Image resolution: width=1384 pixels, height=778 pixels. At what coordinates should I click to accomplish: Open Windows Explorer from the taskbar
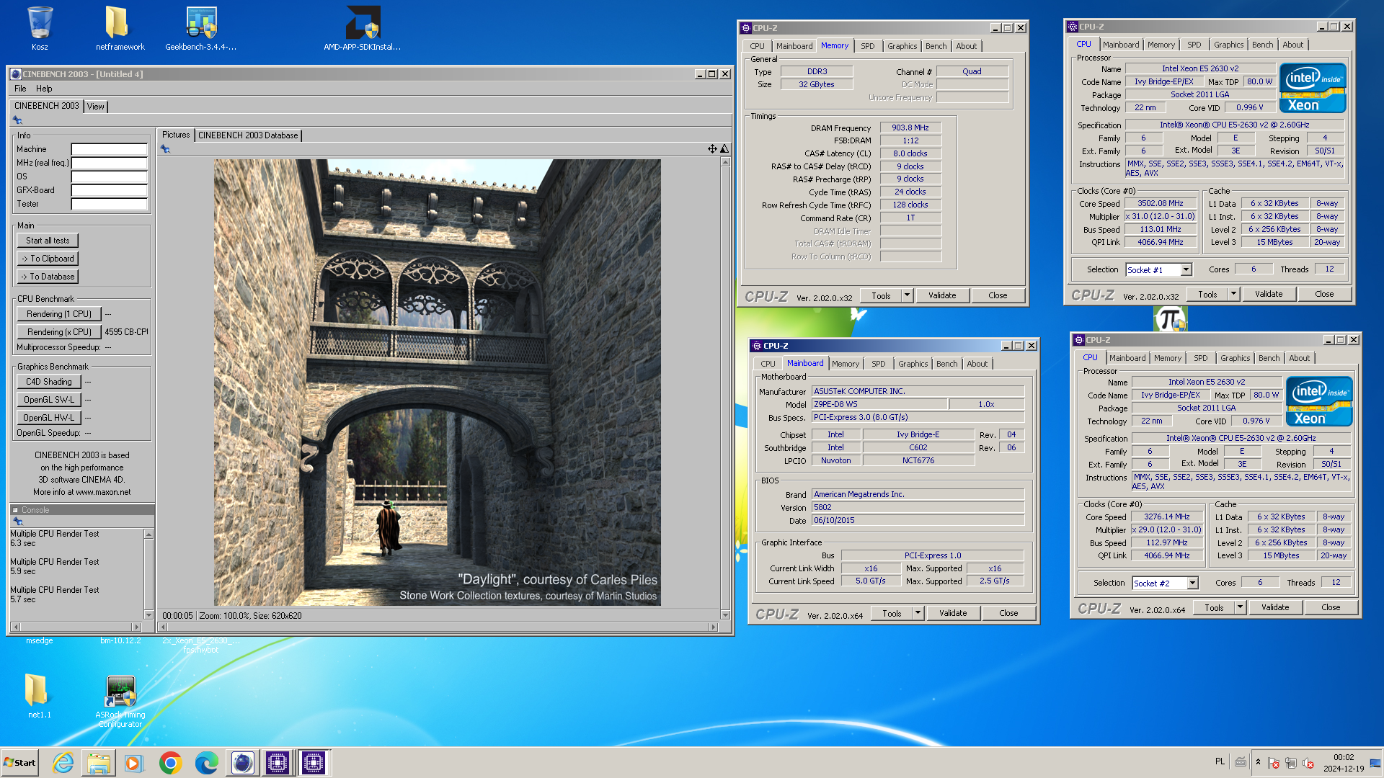[x=99, y=762]
